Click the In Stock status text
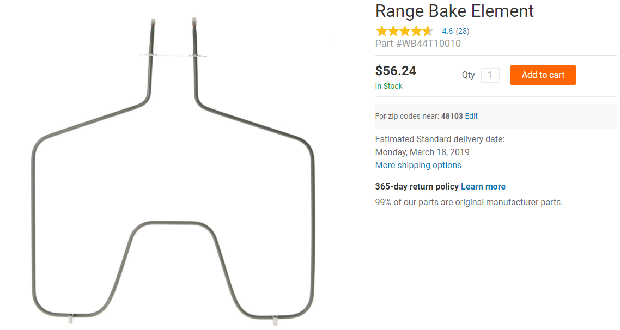 pos(388,86)
